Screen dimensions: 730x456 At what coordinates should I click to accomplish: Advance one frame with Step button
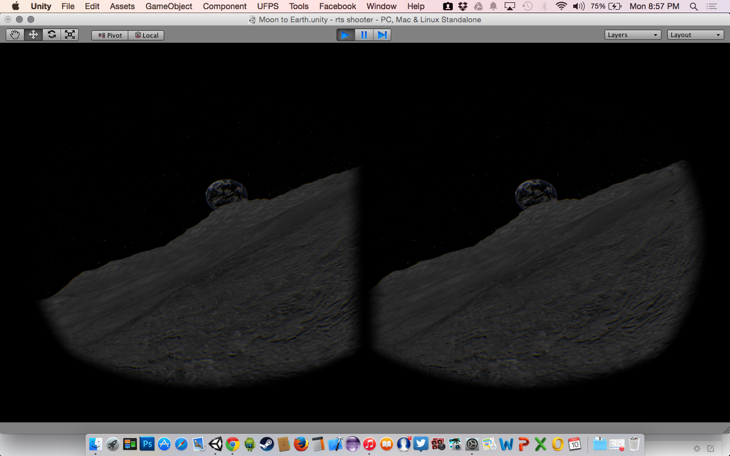pyautogui.click(x=382, y=35)
